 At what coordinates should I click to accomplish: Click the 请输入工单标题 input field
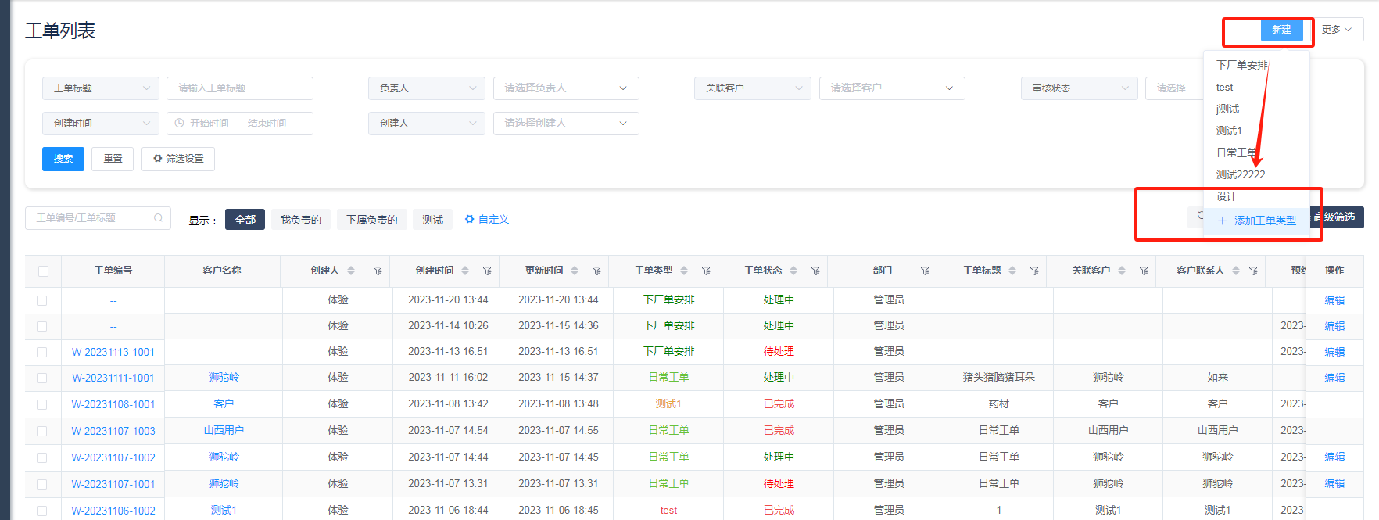click(239, 88)
